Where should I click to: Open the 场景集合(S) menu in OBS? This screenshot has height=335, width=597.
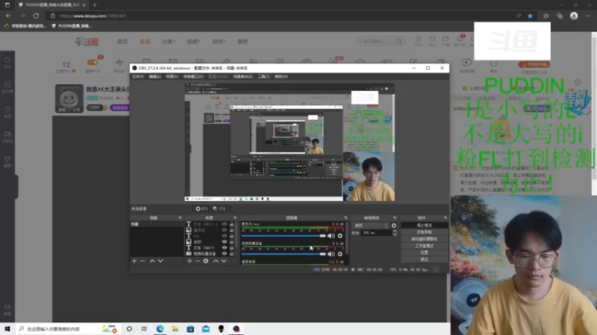[x=243, y=77]
